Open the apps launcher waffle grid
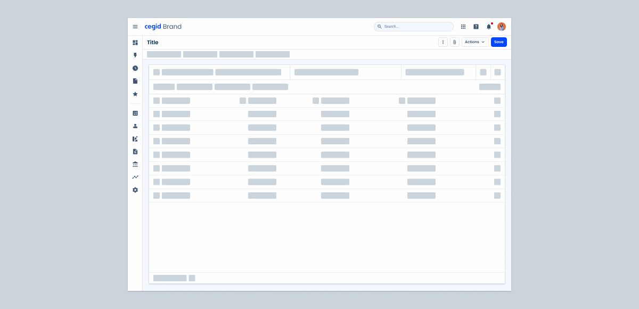639x309 pixels. click(463, 26)
